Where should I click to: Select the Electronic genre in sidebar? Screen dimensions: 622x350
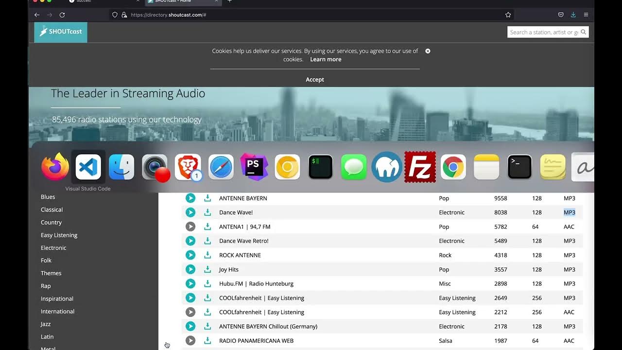click(x=53, y=248)
